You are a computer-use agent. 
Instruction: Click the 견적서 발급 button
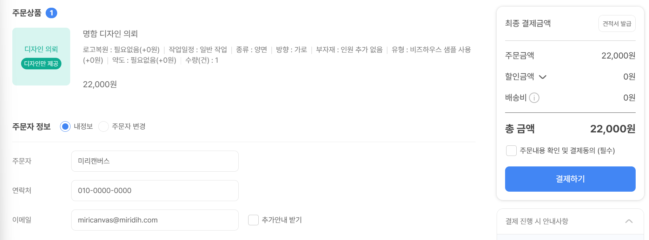pos(617,23)
